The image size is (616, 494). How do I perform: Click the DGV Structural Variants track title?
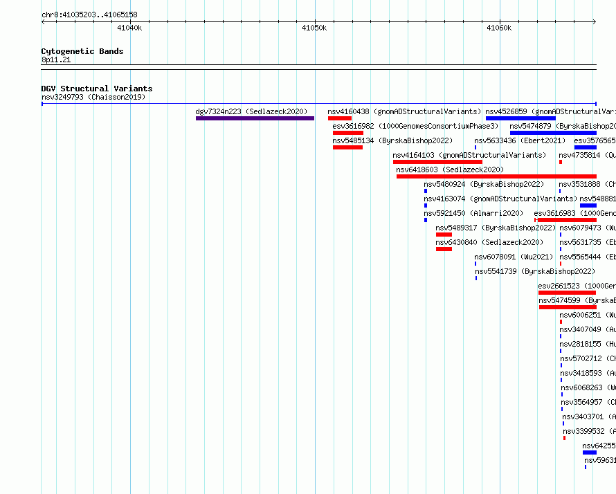[97, 89]
